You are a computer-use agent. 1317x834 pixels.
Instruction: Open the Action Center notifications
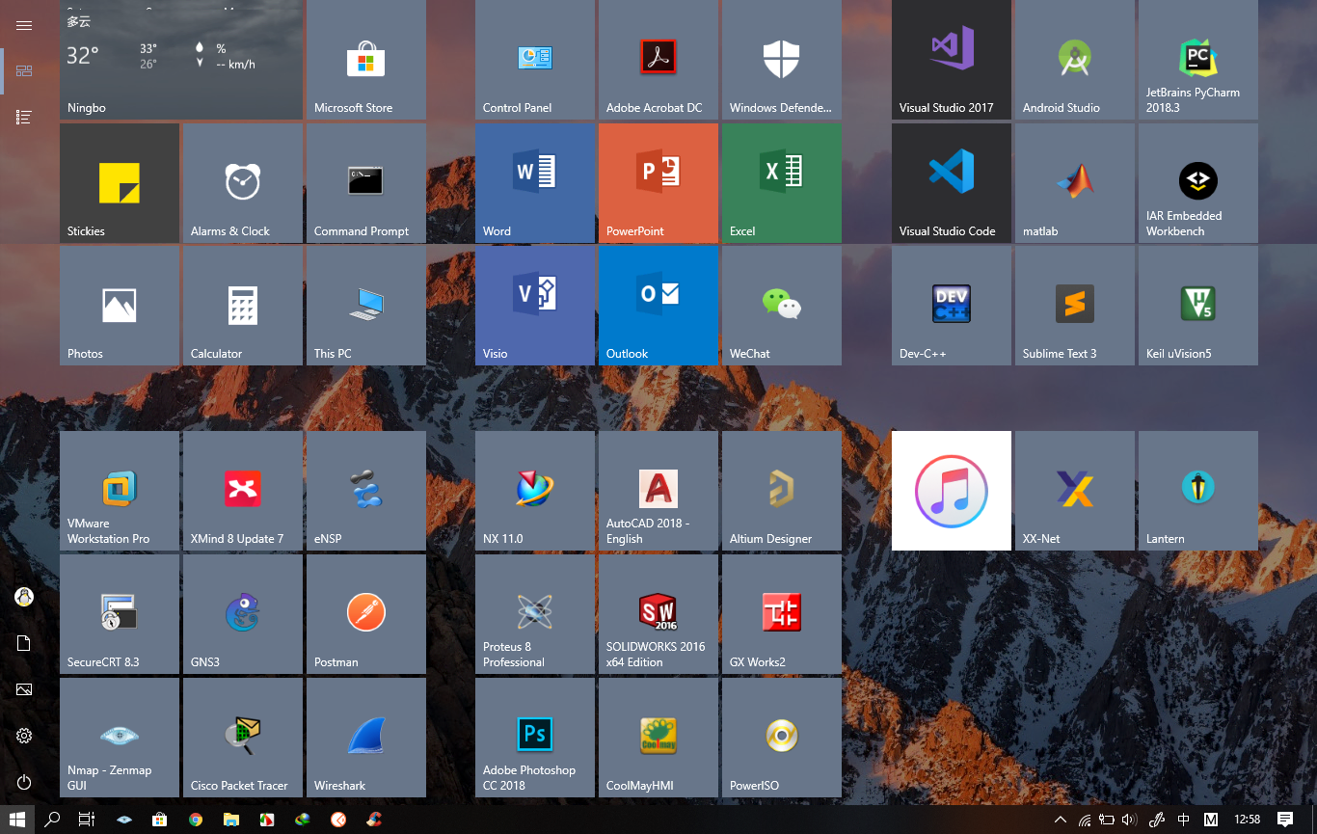1285,820
